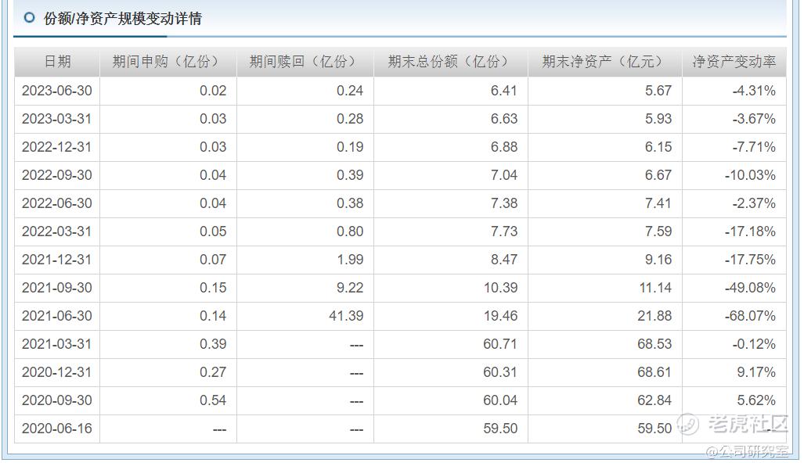Click the 9.22 redemption value cell

click(x=305, y=288)
